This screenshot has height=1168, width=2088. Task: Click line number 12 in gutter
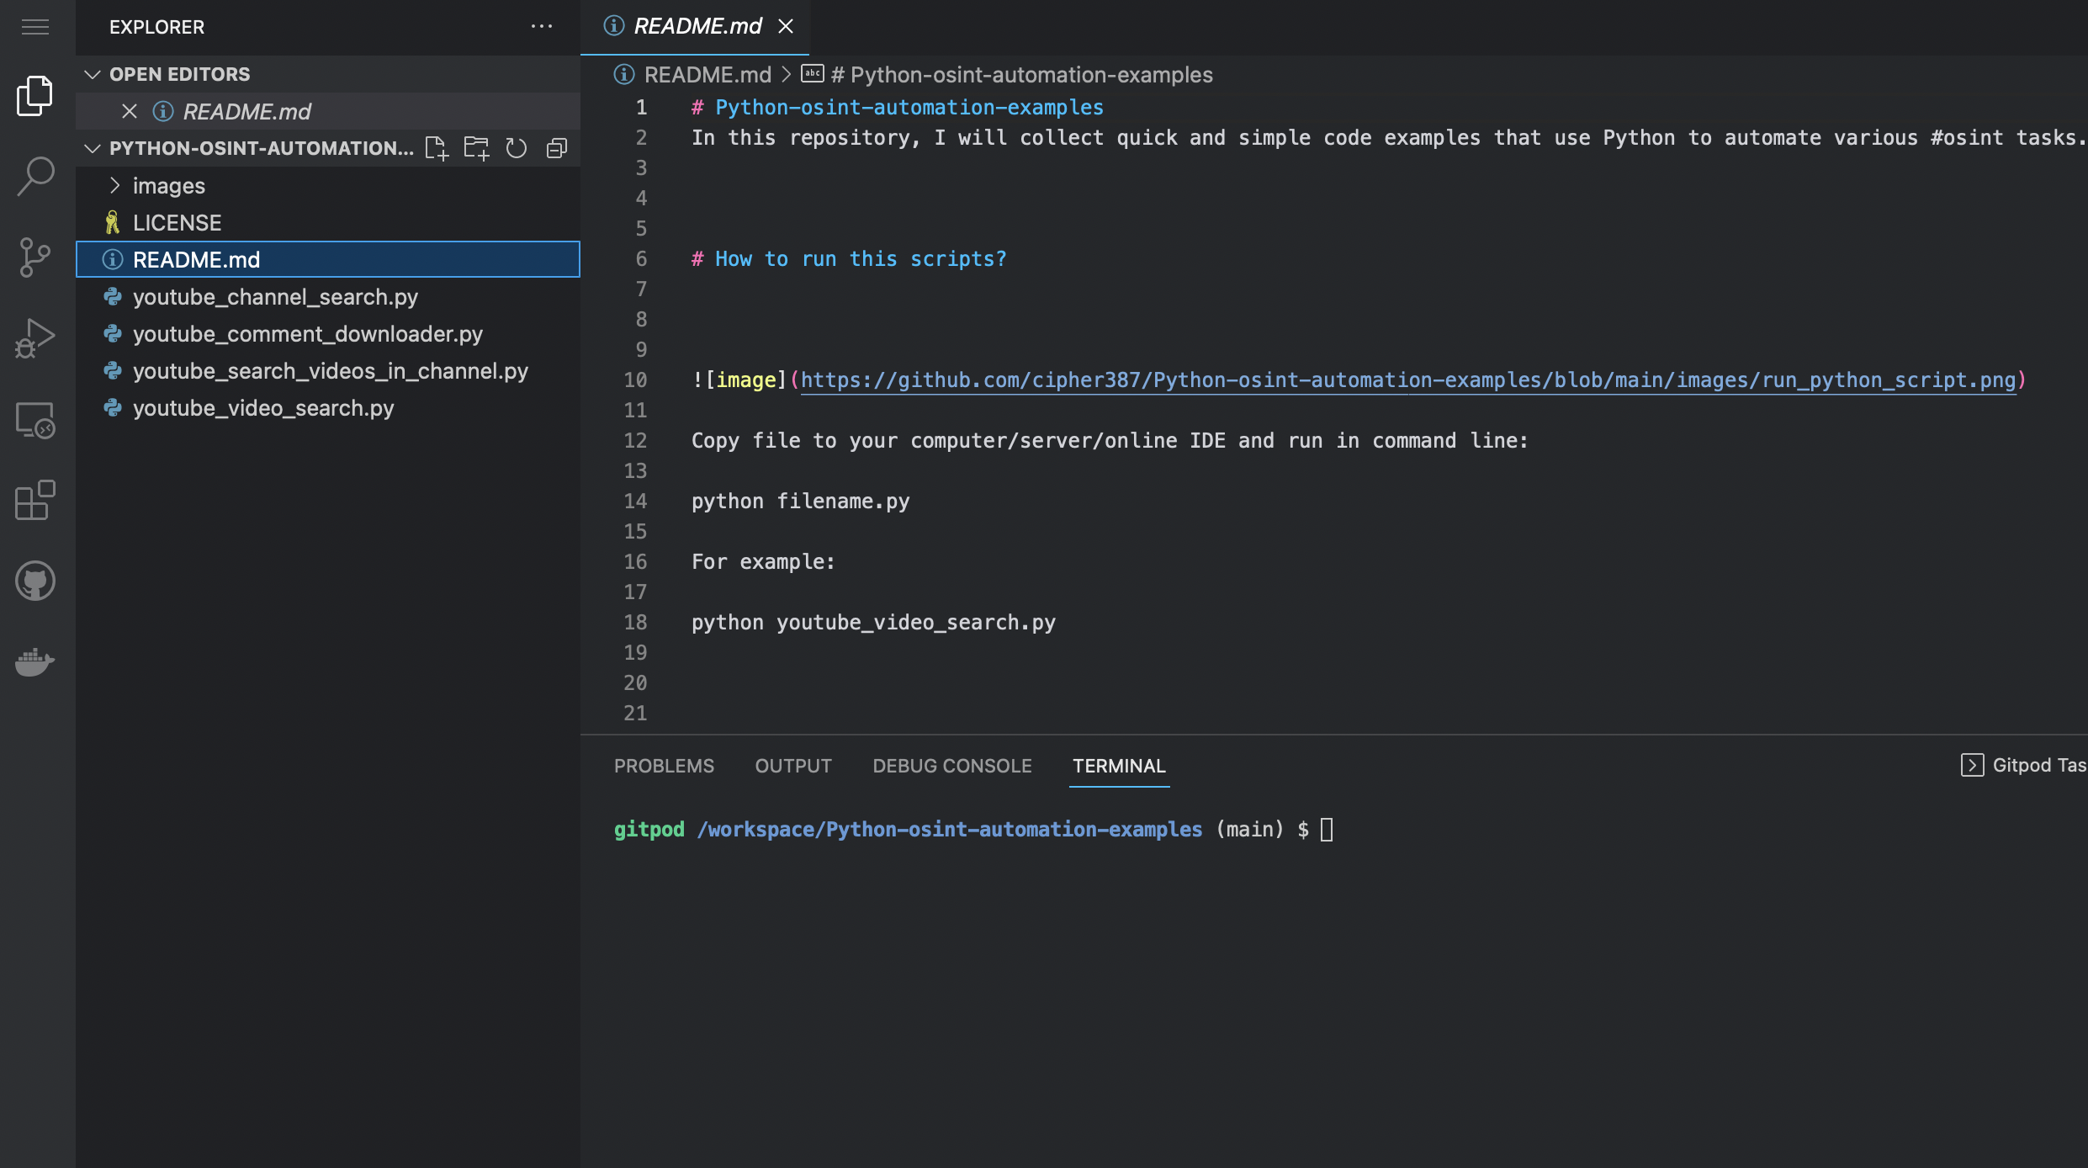tap(635, 441)
